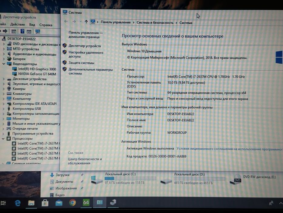Click the Local Disk (D:) usage bar

pos(200,179)
